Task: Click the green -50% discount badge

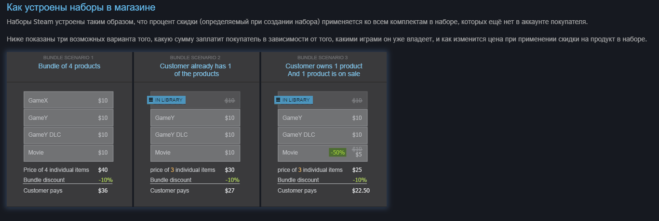Action: (337, 153)
